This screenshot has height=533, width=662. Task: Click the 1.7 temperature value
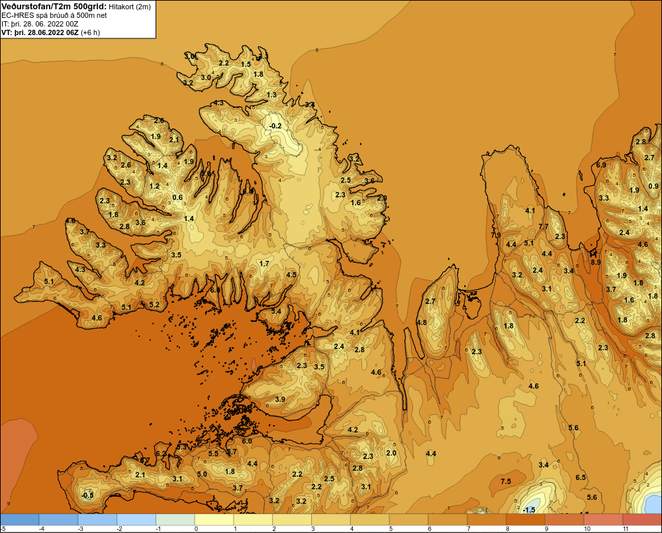click(x=264, y=264)
